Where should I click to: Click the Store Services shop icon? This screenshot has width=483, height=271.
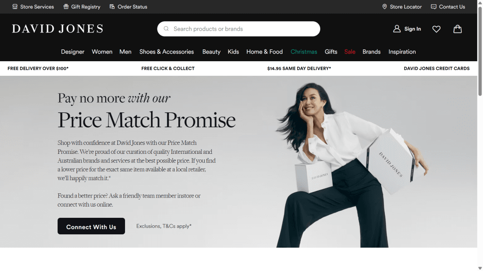pyautogui.click(x=15, y=7)
